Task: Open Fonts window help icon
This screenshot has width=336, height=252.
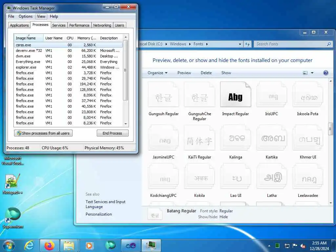Action: [326, 73]
